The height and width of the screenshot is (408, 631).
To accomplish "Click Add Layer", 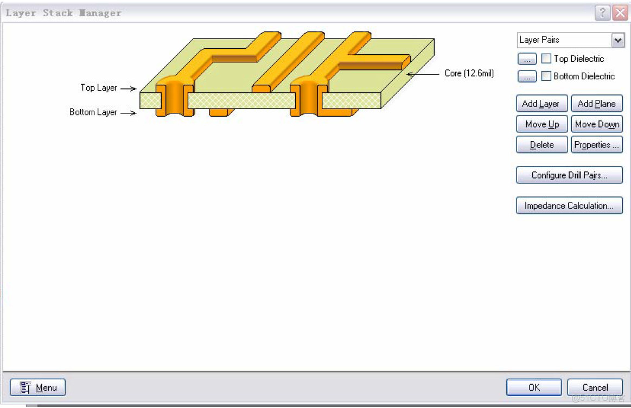I will pos(541,103).
